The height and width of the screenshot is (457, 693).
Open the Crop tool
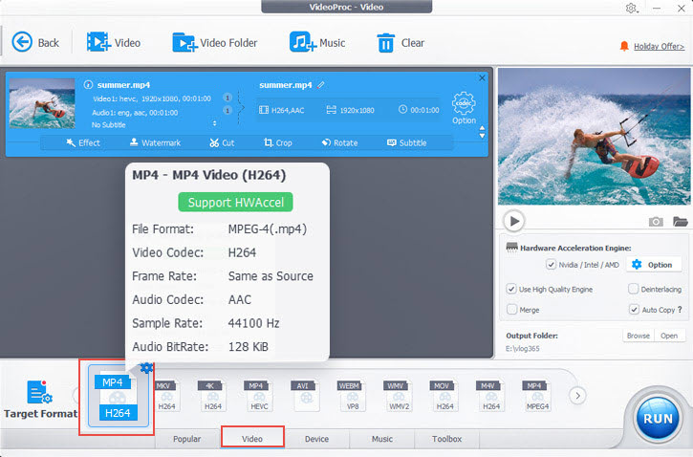tap(278, 142)
